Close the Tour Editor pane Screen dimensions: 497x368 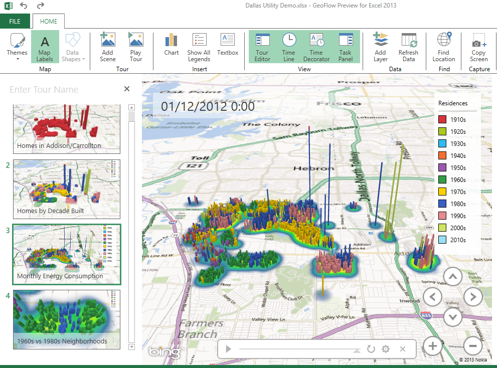click(127, 89)
